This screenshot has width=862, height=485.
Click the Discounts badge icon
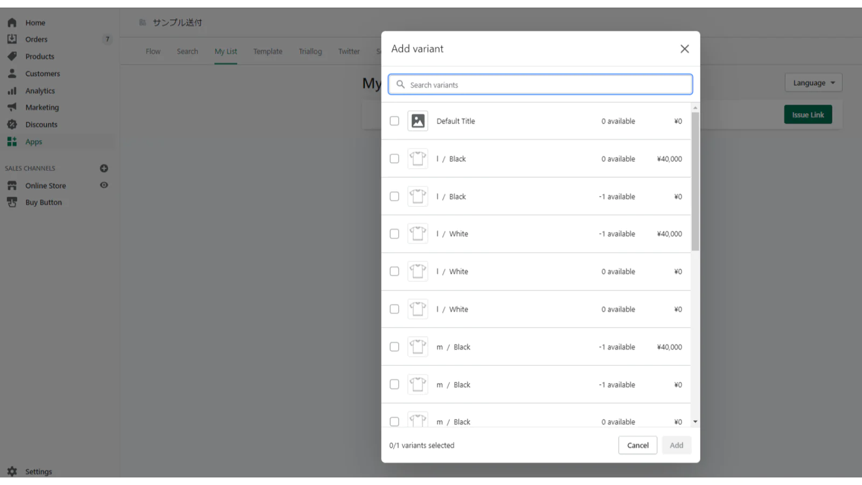click(12, 124)
